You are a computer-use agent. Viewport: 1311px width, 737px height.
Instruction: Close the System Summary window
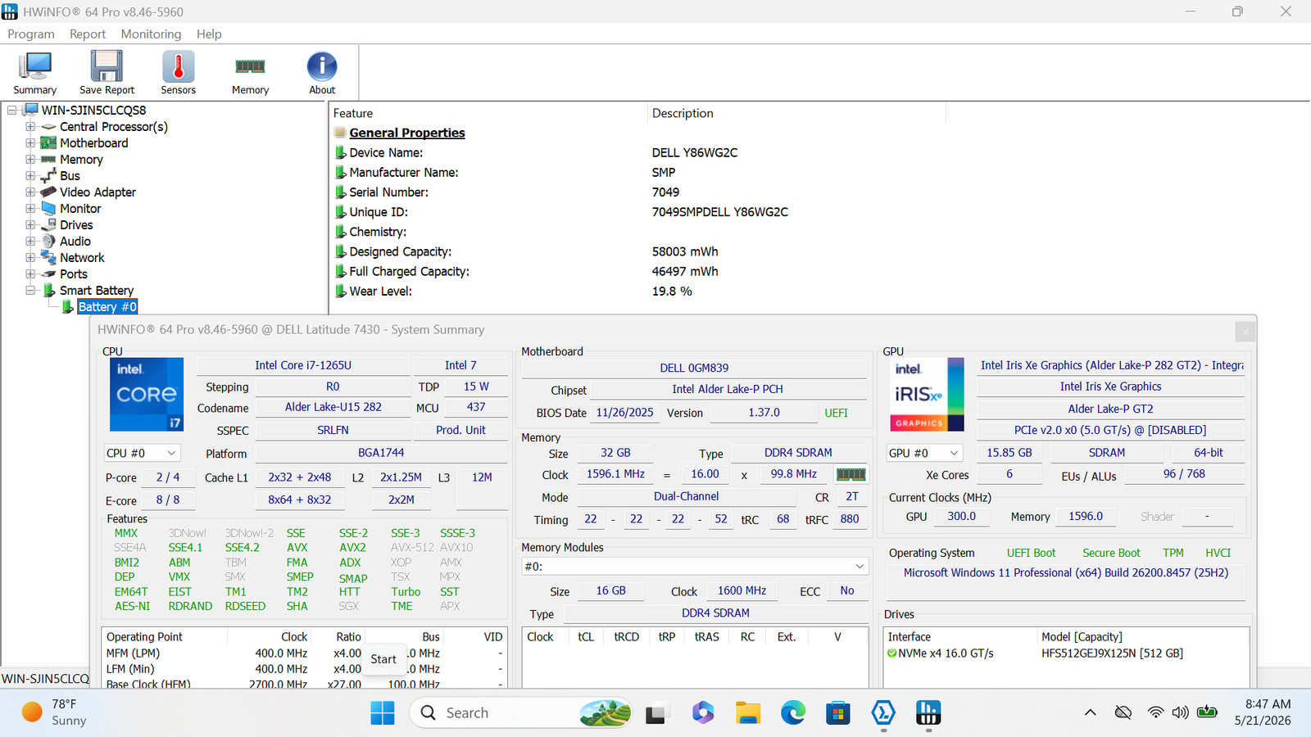pyautogui.click(x=1245, y=331)
